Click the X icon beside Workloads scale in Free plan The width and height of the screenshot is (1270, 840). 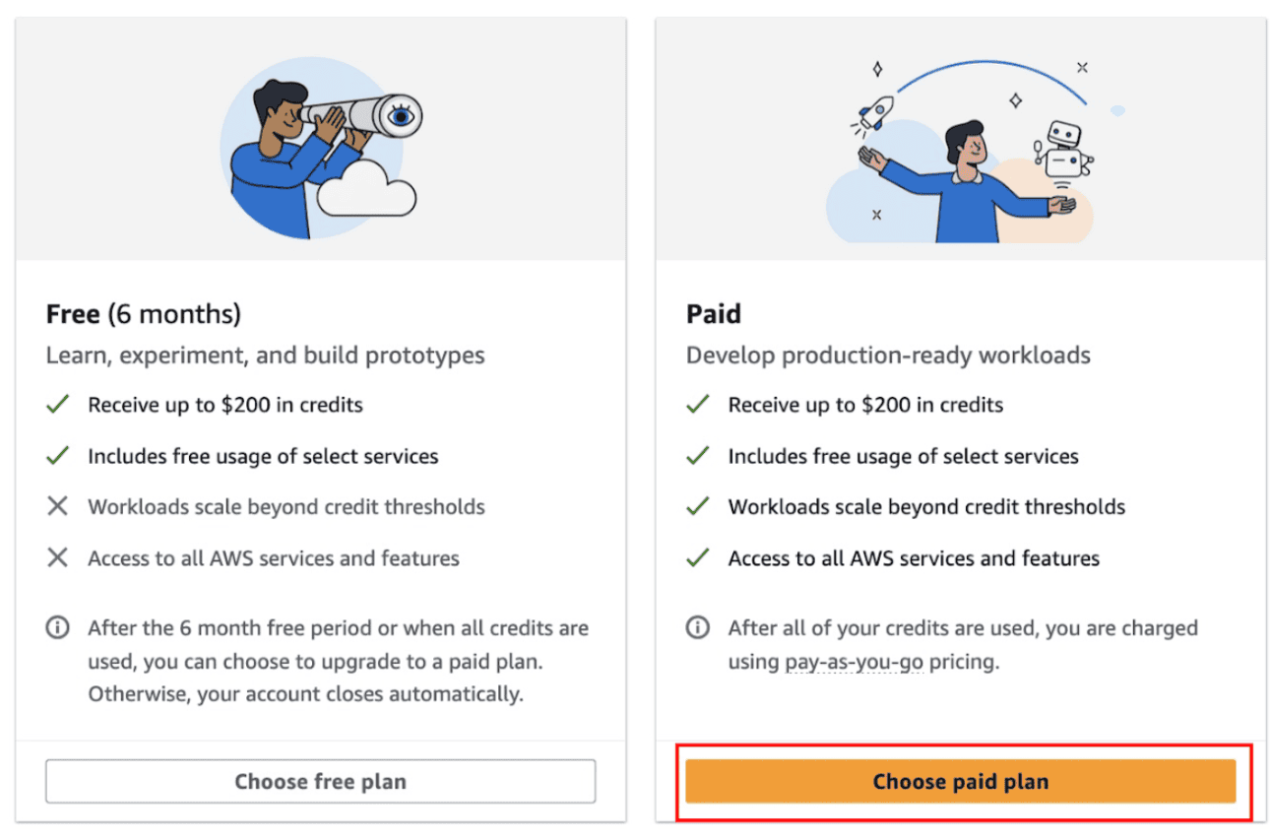(58, 507)
